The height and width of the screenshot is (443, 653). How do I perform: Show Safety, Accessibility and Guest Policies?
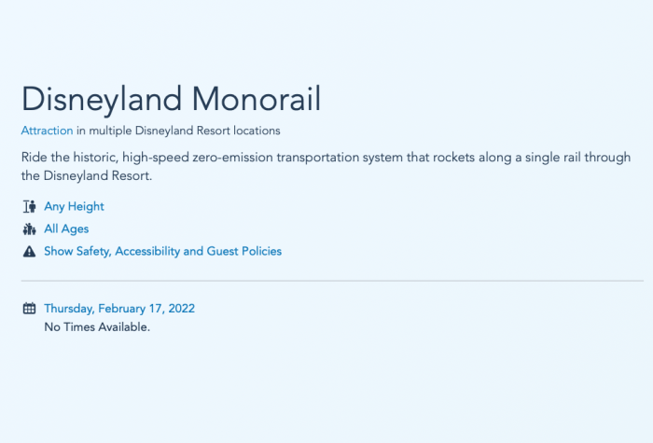(163, 252)
